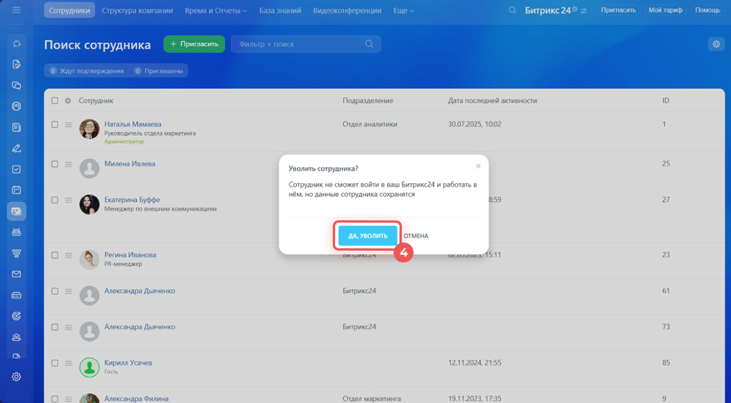Open the pen signature icon in sidebar
The image size is (731, 403).
[x=16, y=148]
